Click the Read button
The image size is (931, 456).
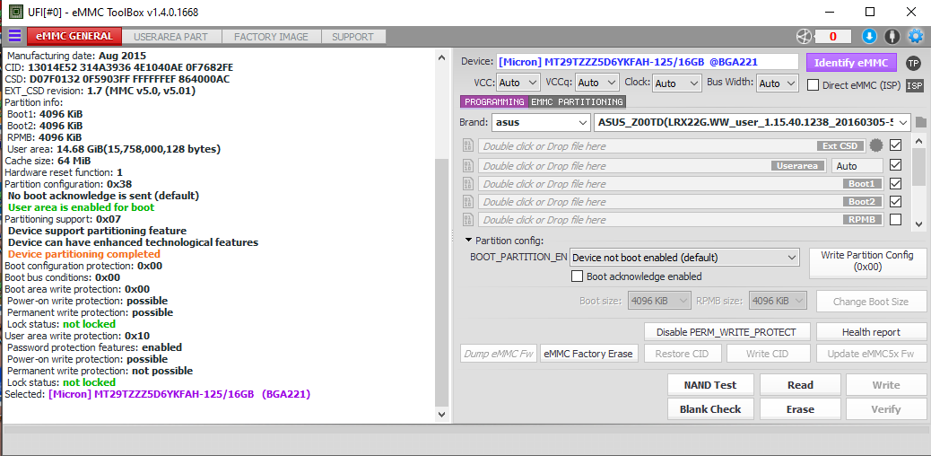tap(800, 385)
